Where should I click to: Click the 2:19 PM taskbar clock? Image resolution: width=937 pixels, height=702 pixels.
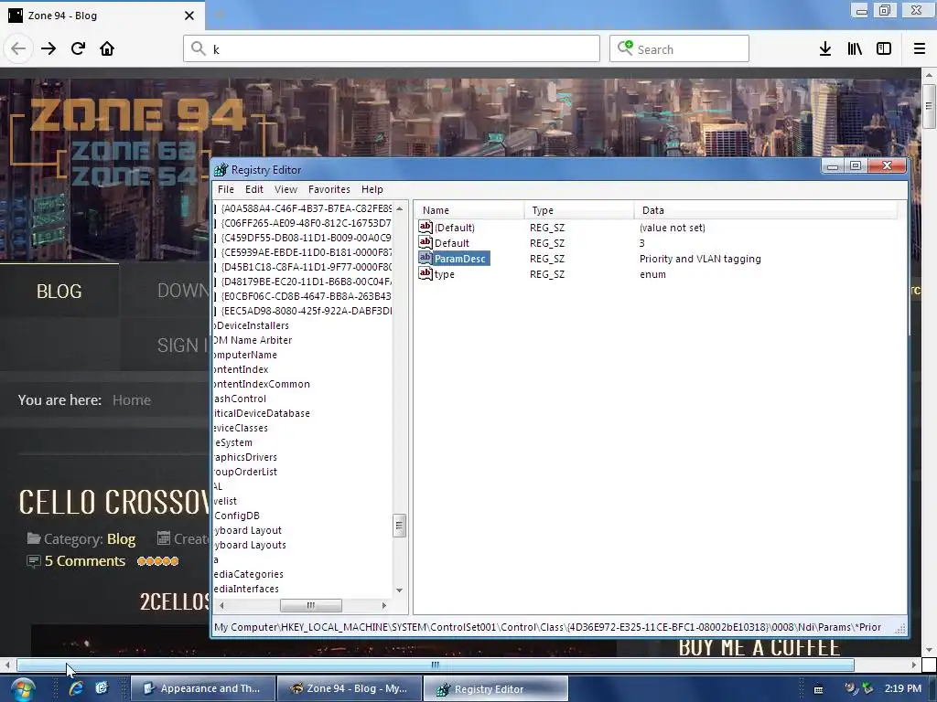903,688
